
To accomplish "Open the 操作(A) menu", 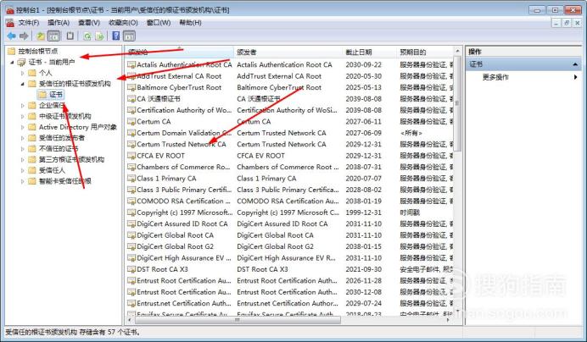I will click(x=59, y=23).
